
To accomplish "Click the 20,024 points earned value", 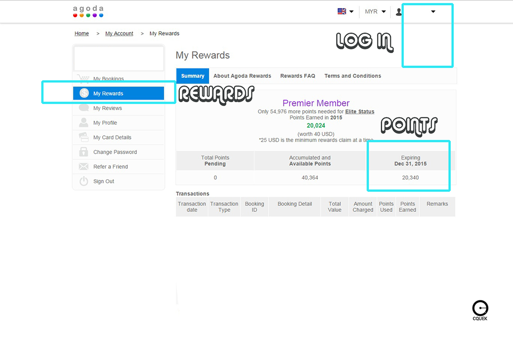I will [316, 126].
